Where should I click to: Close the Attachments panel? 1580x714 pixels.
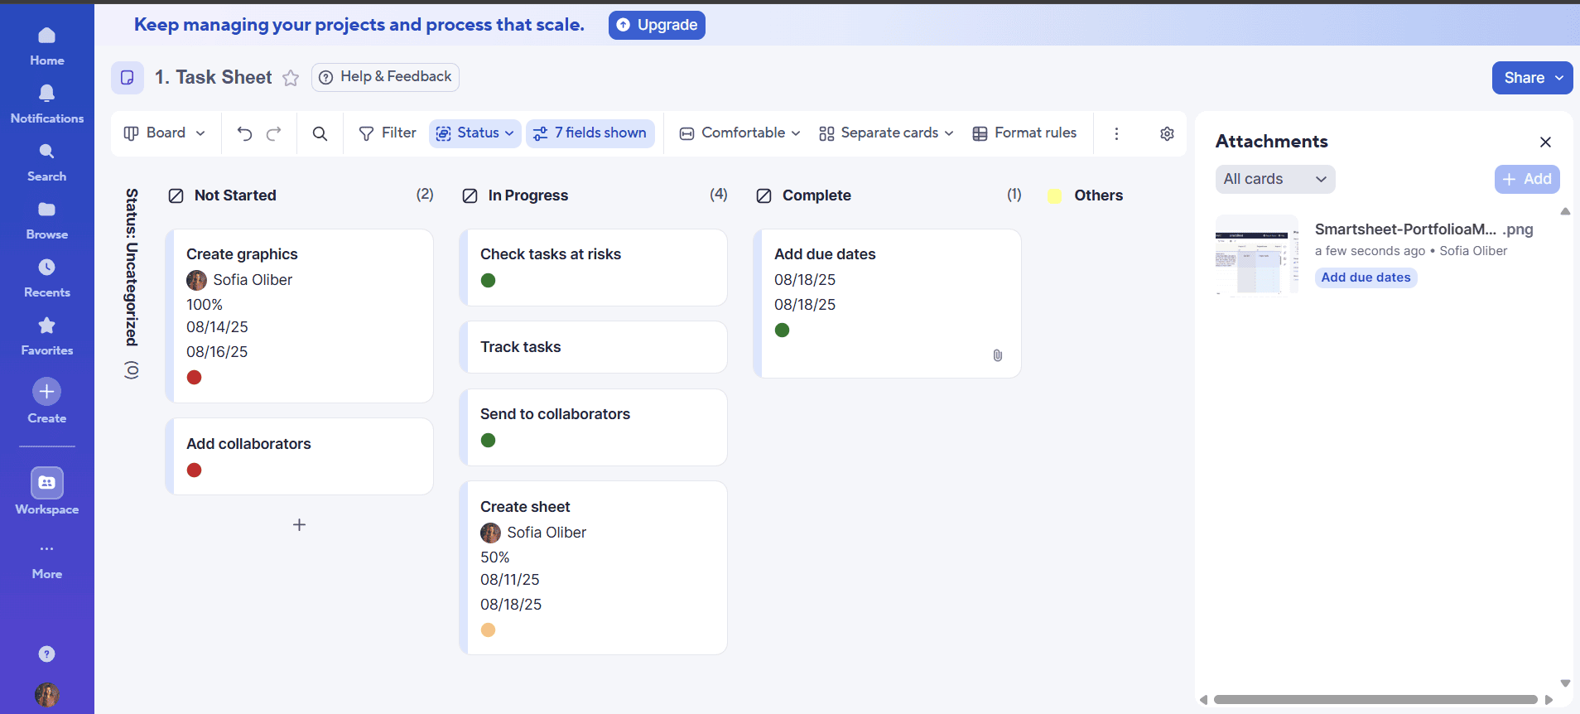pos(1545,142)
